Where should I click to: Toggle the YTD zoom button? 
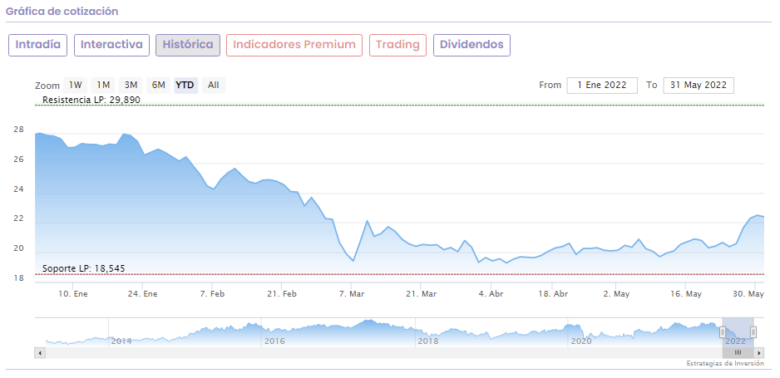tap(185, 85)
